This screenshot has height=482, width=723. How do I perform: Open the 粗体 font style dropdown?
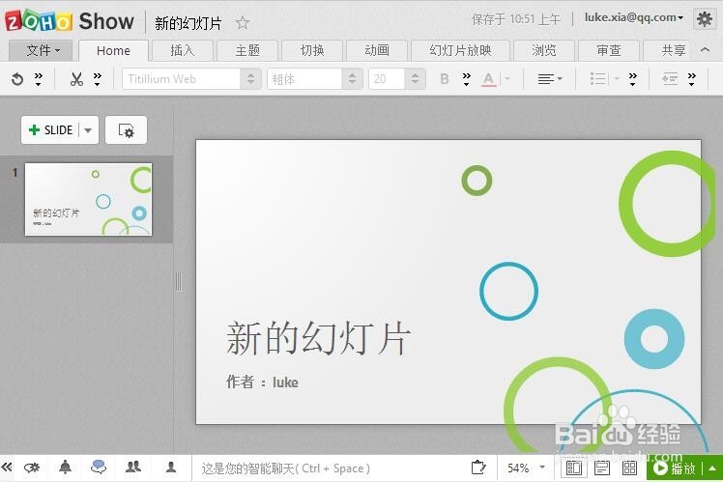[x=352, y=79]
